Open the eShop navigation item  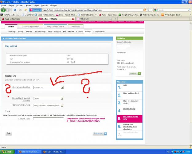[88, 32]
